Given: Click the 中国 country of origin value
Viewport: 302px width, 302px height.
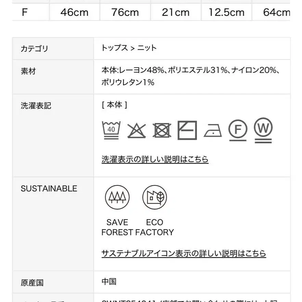Looking at the screenshot, I should tap(109, 281).
